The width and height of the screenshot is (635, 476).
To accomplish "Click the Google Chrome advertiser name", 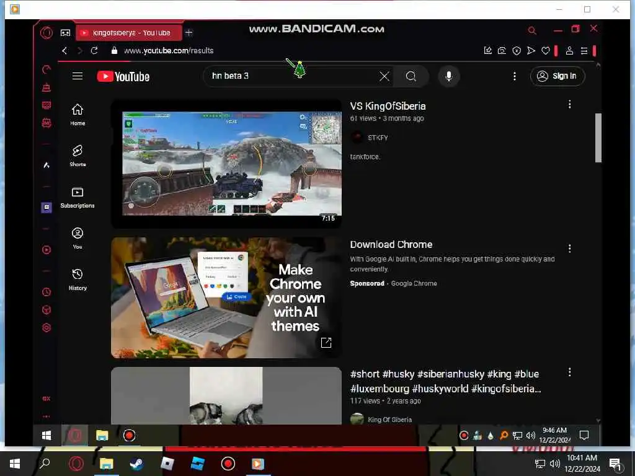I will tap(414, 283).
